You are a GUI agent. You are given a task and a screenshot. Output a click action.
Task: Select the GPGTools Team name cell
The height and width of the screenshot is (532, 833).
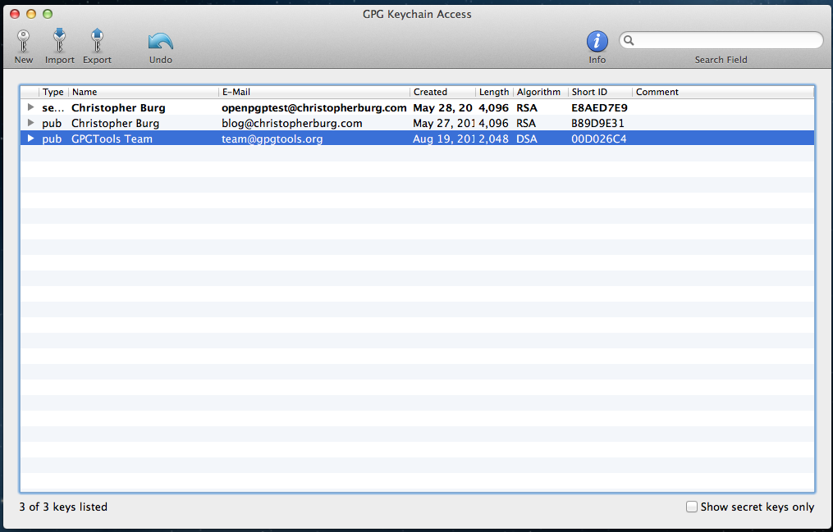(112, 139)
